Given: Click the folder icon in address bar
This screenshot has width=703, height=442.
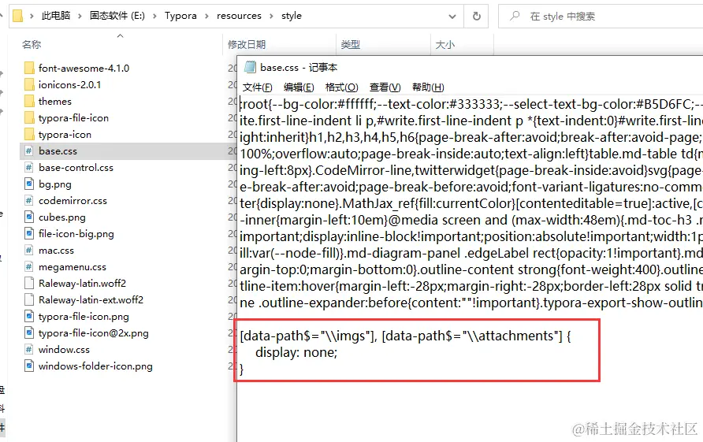Looking at the screenshot, I should coord(18,16).
